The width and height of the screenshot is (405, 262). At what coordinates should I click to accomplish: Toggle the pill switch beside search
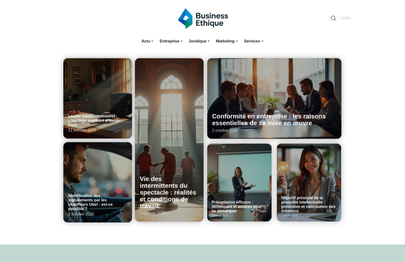345,18
